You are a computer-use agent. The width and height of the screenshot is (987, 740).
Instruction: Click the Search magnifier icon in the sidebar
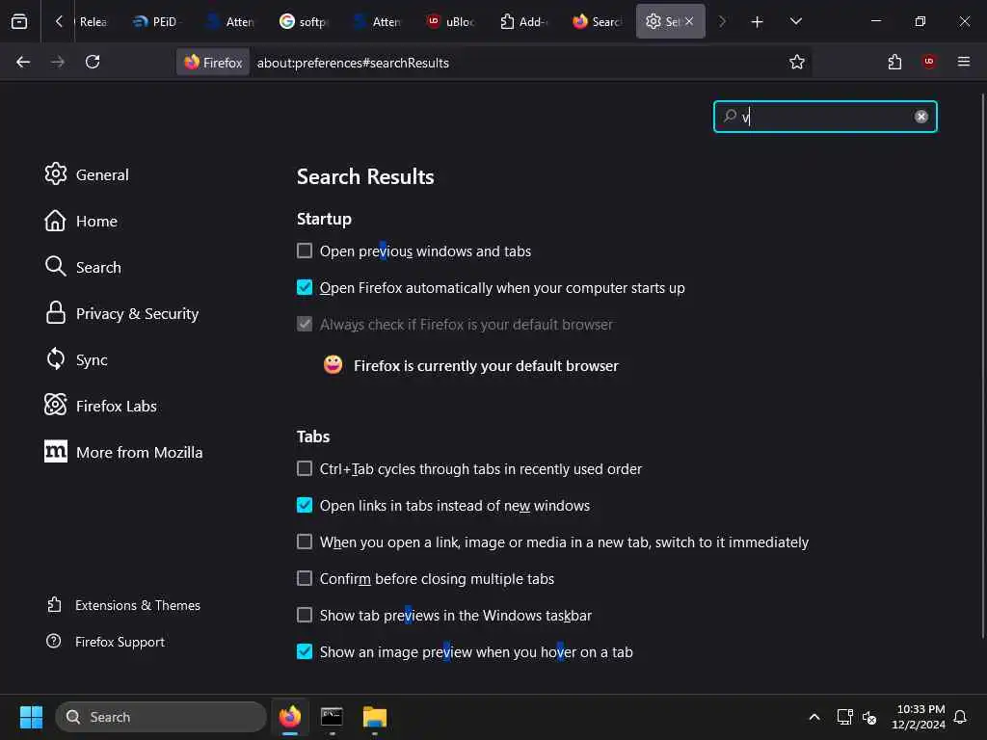click(55, 266)
